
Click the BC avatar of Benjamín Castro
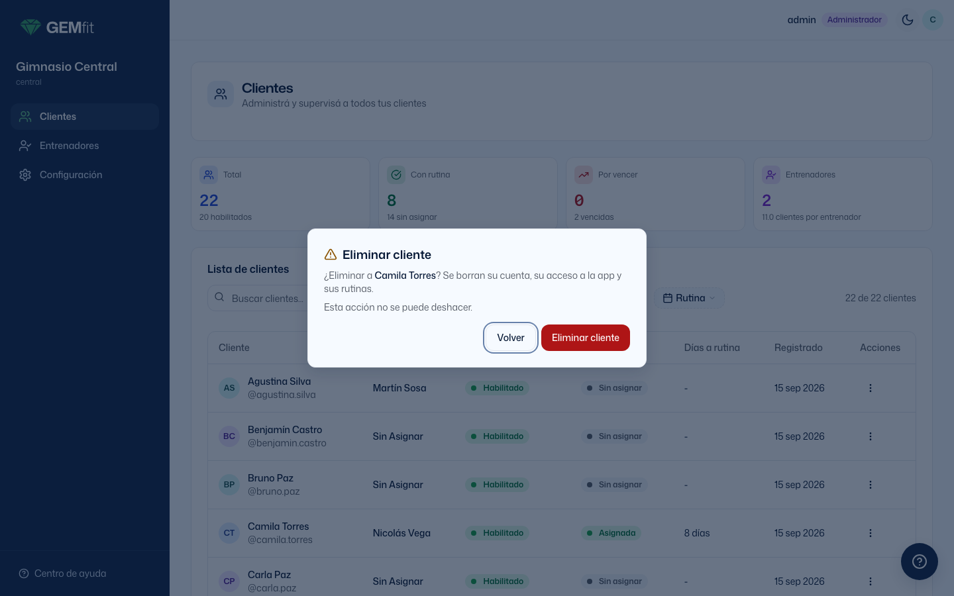pyautogui.click(x=229, y=436)
